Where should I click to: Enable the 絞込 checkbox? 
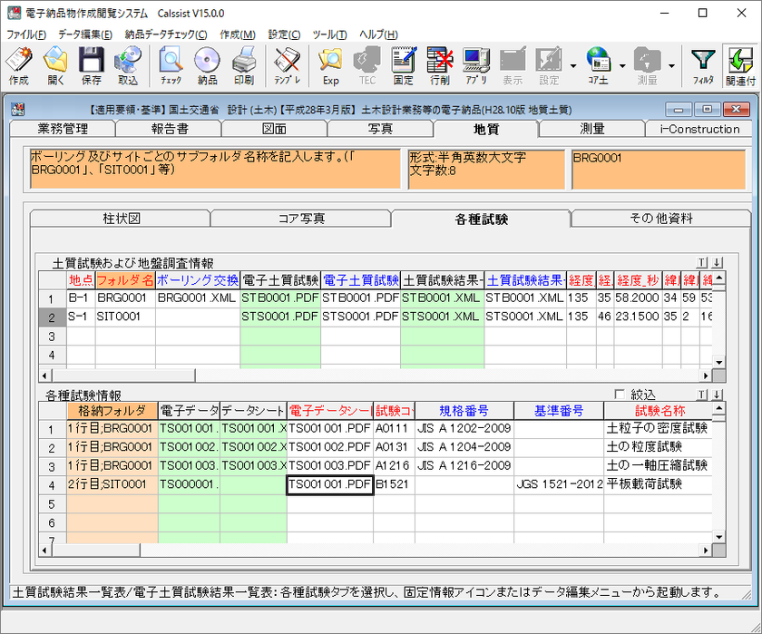coord(620,395)
